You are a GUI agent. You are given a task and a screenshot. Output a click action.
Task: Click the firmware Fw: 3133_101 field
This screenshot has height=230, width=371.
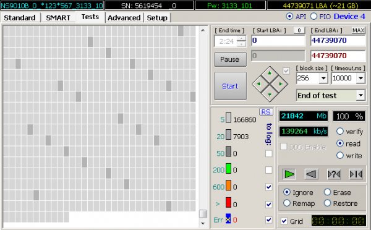[x=230, y=6]
